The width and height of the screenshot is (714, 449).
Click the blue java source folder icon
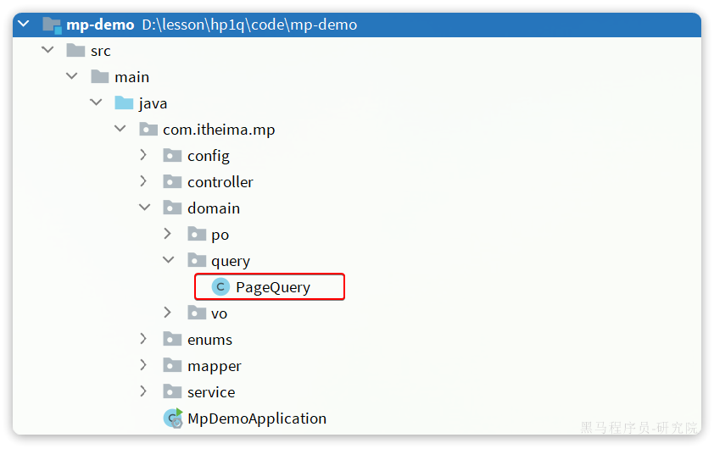(124, 103)
